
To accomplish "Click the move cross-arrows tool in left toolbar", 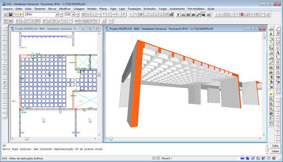I will pos(5,38).
